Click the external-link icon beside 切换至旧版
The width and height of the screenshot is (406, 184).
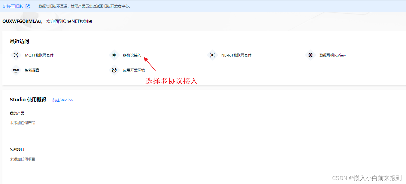(28, 6)
